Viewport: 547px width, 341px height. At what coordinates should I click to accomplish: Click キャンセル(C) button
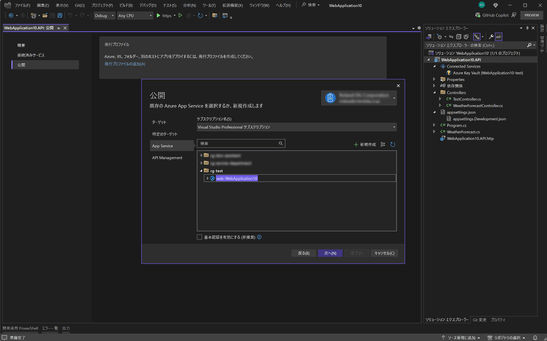[384, 253]
